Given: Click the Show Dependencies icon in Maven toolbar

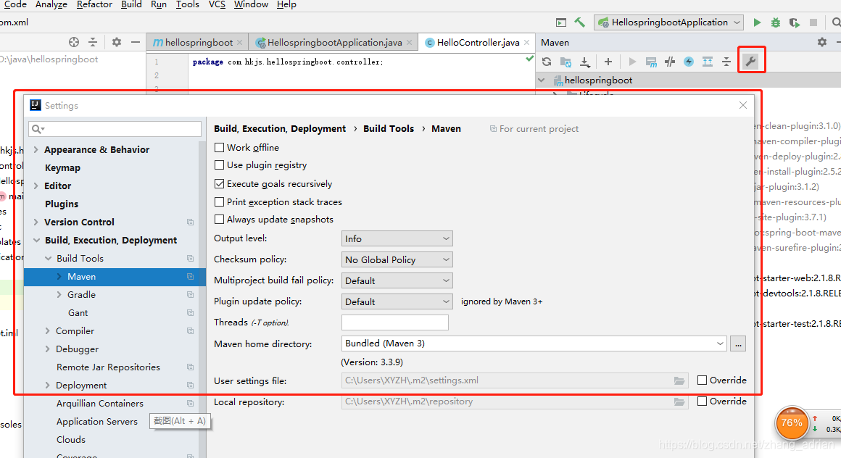Looking at the screenshot, I should (708, 62).
